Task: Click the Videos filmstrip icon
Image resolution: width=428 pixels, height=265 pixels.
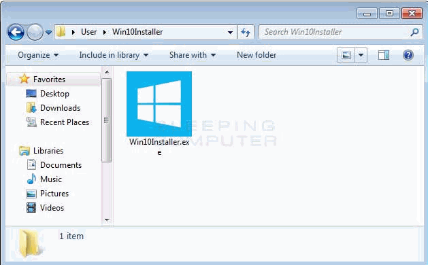Action: (31, 208)
